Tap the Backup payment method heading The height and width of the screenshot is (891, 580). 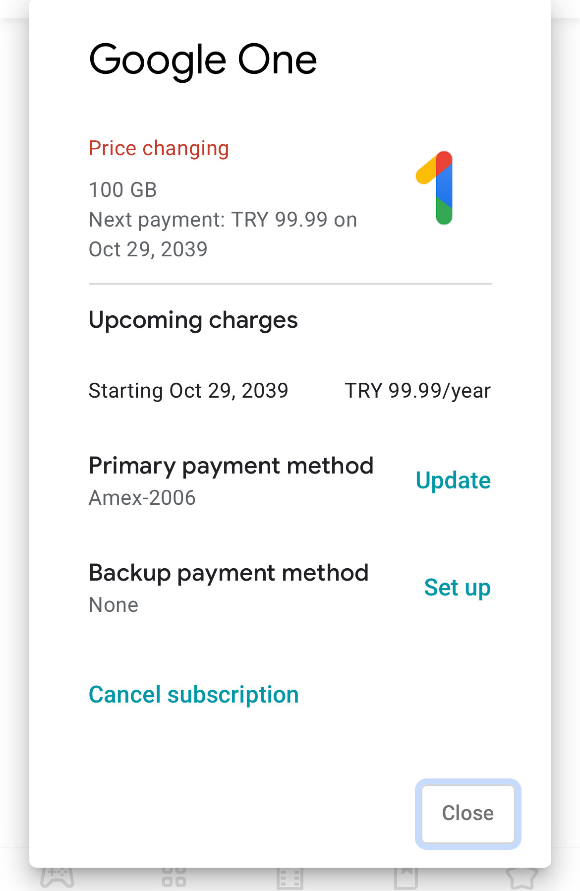pyautogui.click(x=229, y=573)
